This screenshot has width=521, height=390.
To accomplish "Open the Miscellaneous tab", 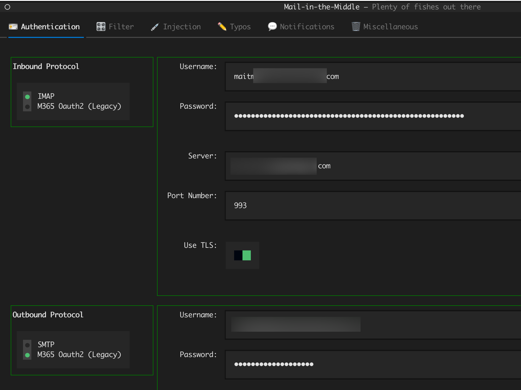I will point(390,27).
